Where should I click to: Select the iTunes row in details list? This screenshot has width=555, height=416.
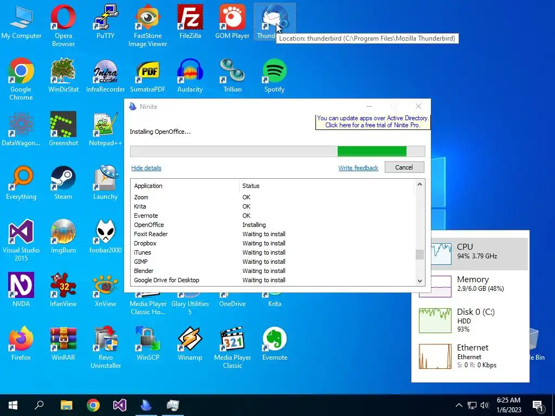pos(273,252)
